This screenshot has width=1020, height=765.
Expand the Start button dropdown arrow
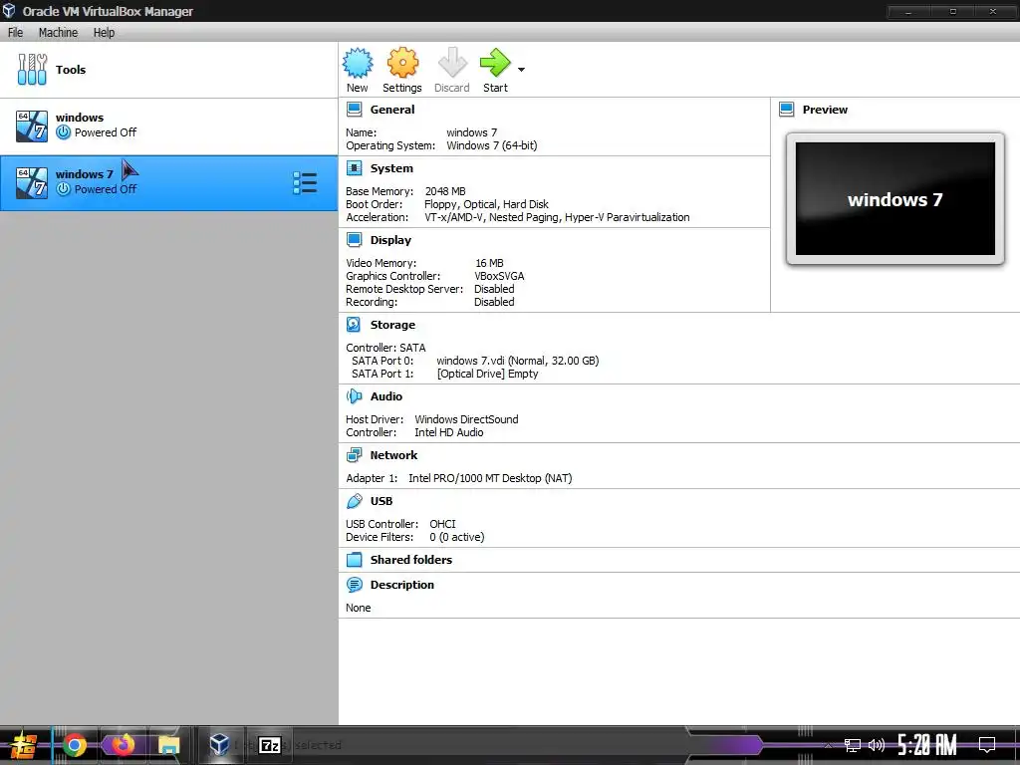click(x=521, y=69)
